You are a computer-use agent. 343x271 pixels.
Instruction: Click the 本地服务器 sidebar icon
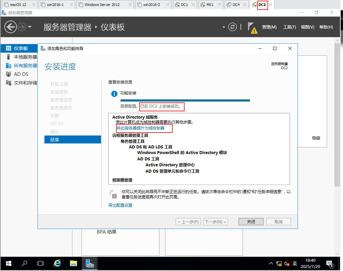(9, 57)
